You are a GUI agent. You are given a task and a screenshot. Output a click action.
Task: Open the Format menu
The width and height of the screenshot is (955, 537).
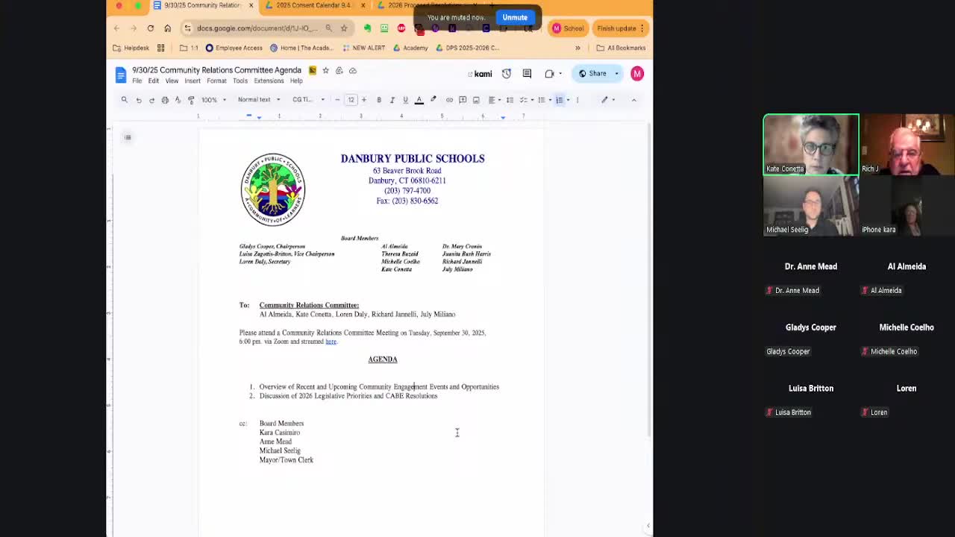[x=216, y=81]
